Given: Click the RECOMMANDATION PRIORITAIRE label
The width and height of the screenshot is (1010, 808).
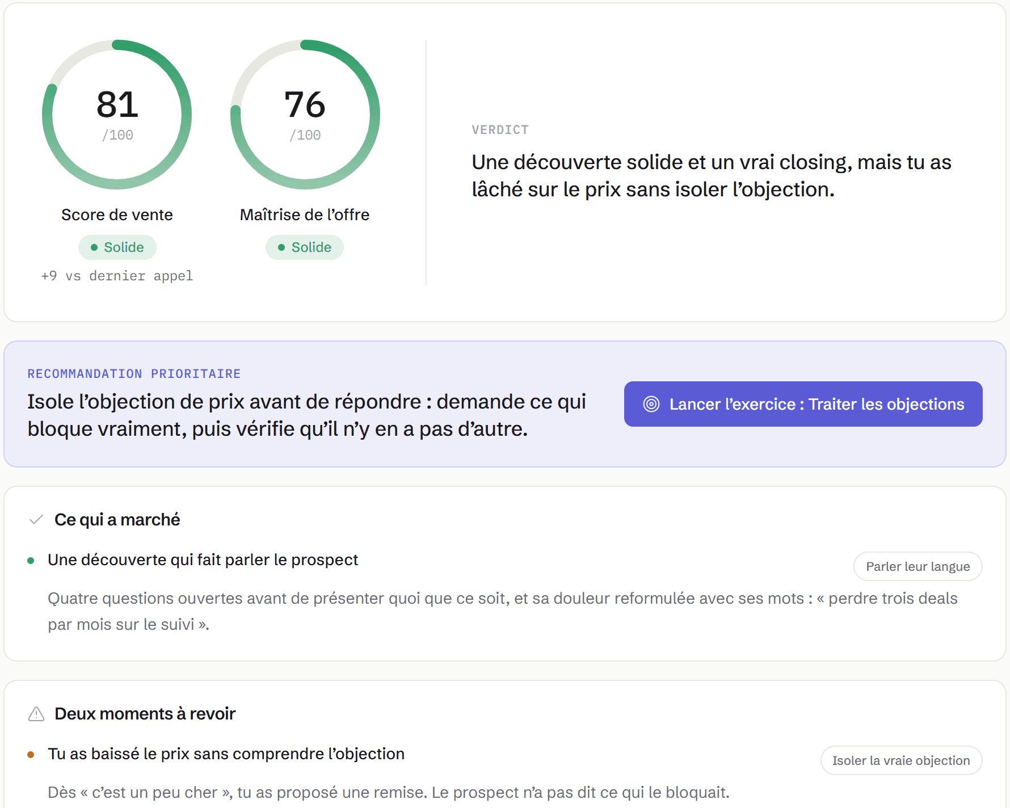Looking at the screenshot, I should coord(134,374).
